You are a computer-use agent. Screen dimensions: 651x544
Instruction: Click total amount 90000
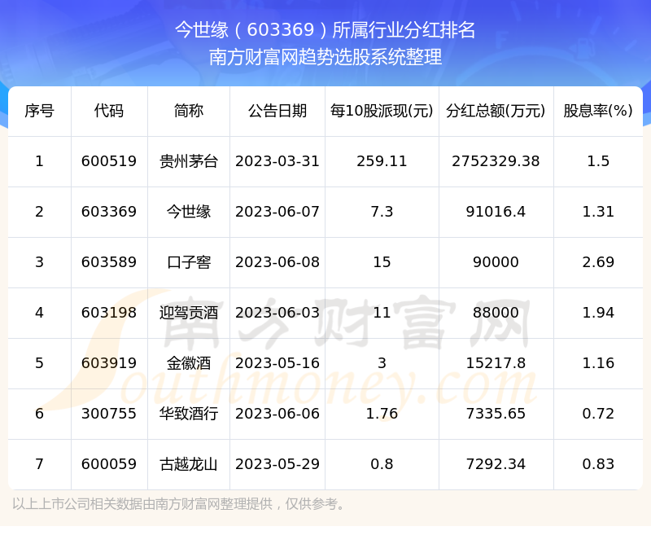(x=496, y=262)
